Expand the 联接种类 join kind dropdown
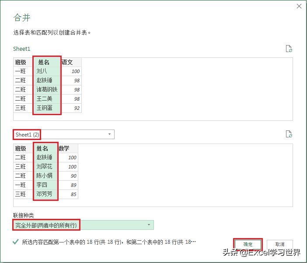 (x=84, y=225)
